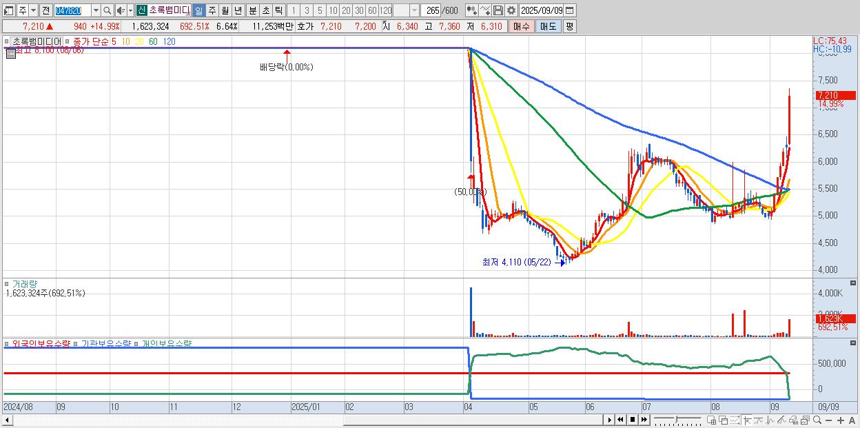Image resolution: width=860 pixels, height=428 pixels.
Task: Click the 기관보유수량 legend label
Action: (106, 343)
